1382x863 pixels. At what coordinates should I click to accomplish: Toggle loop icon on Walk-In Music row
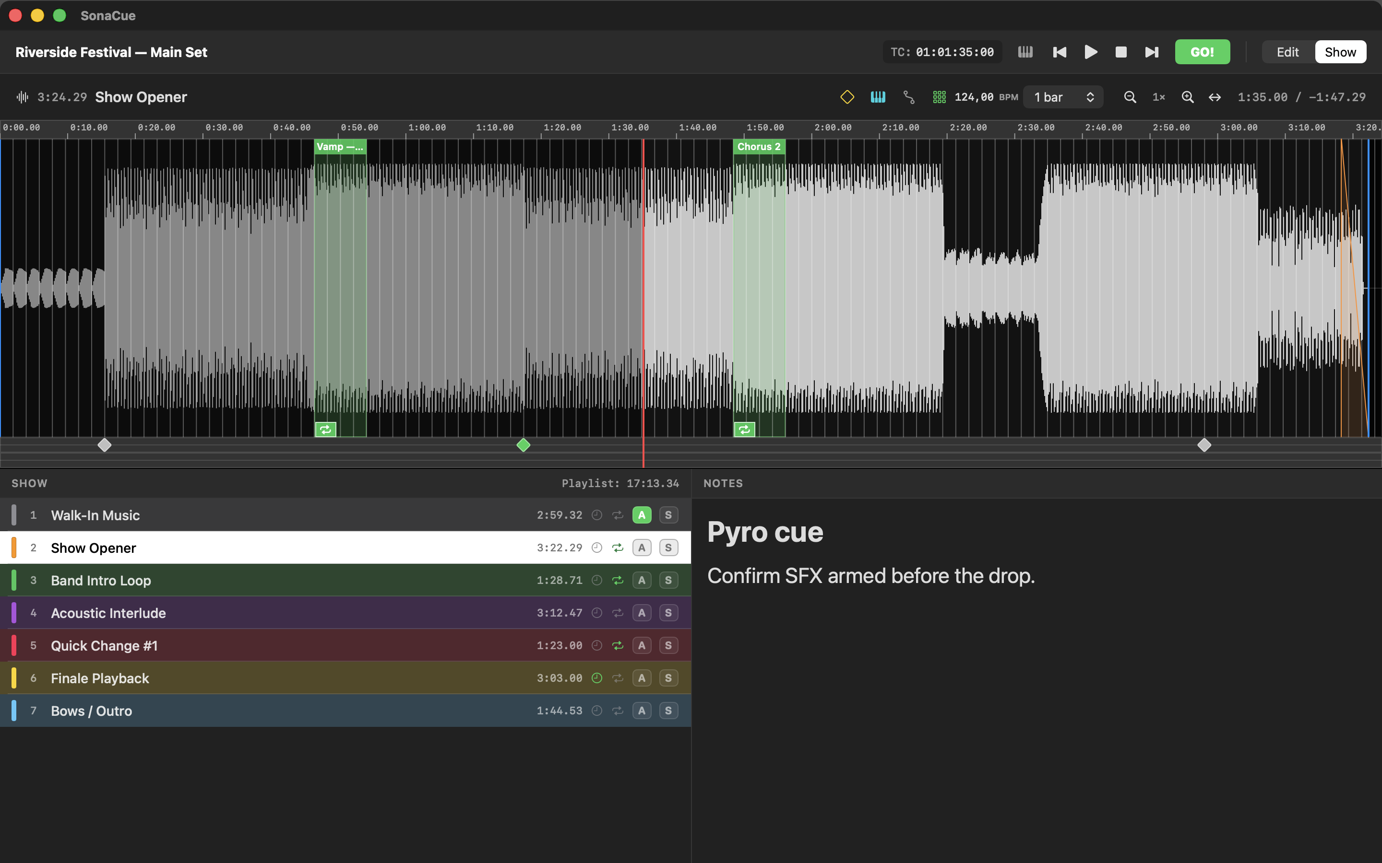(617, 515)
